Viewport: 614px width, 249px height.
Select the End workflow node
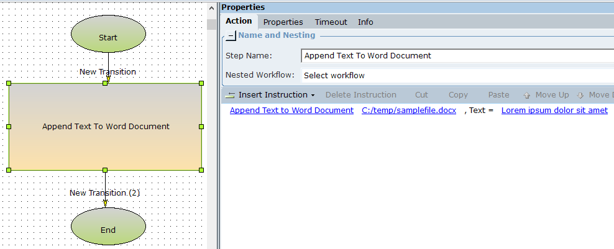(108, 226)
